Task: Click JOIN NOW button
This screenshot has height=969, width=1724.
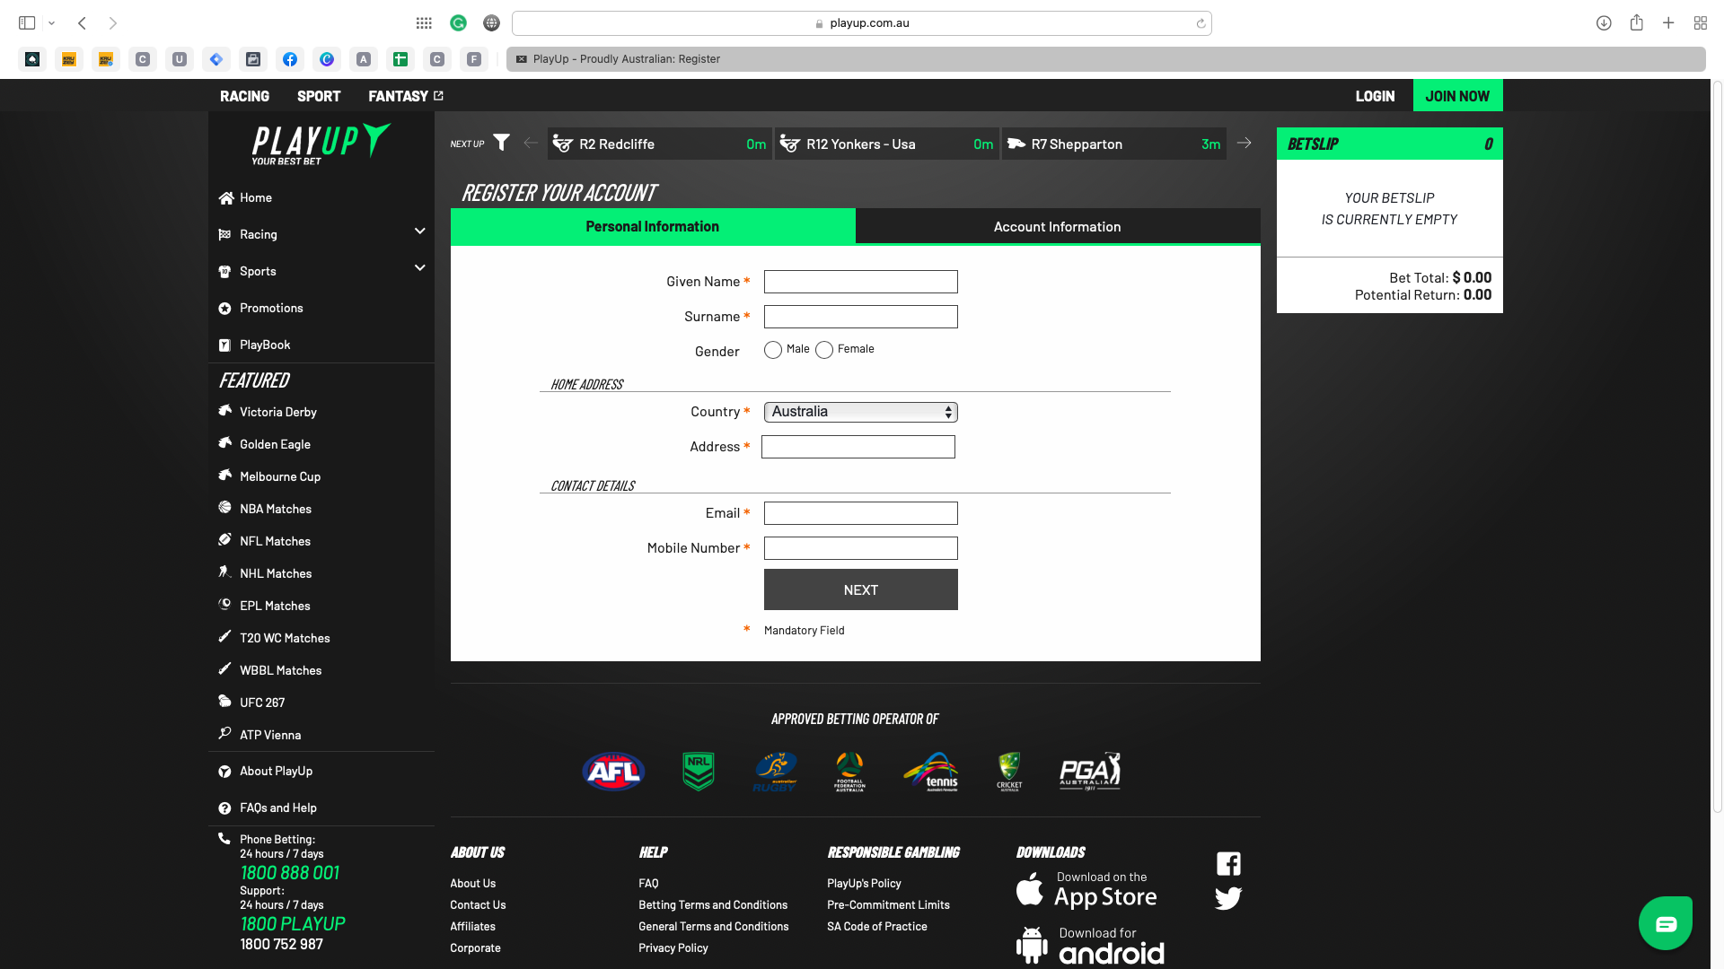Action: point(1457,96)
